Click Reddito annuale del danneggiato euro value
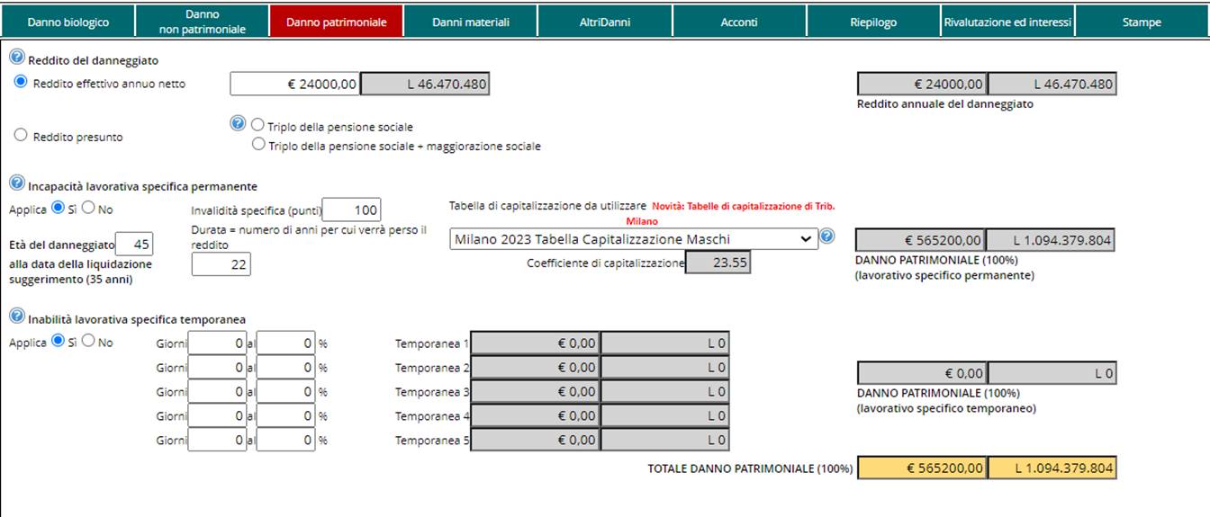 point(922,85)
